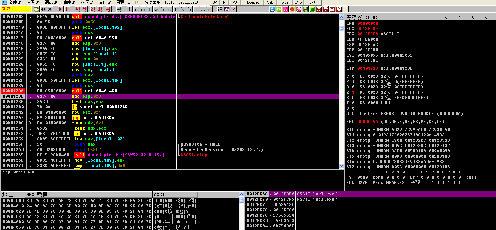496x230 pixels.
Task: Select the S flag value in registers
Action: pyautogui.click(x=353, y=98)
